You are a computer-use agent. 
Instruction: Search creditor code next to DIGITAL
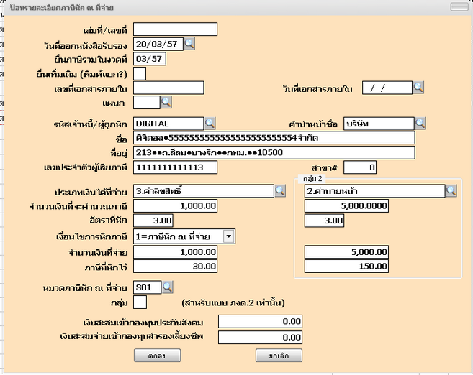210,124
